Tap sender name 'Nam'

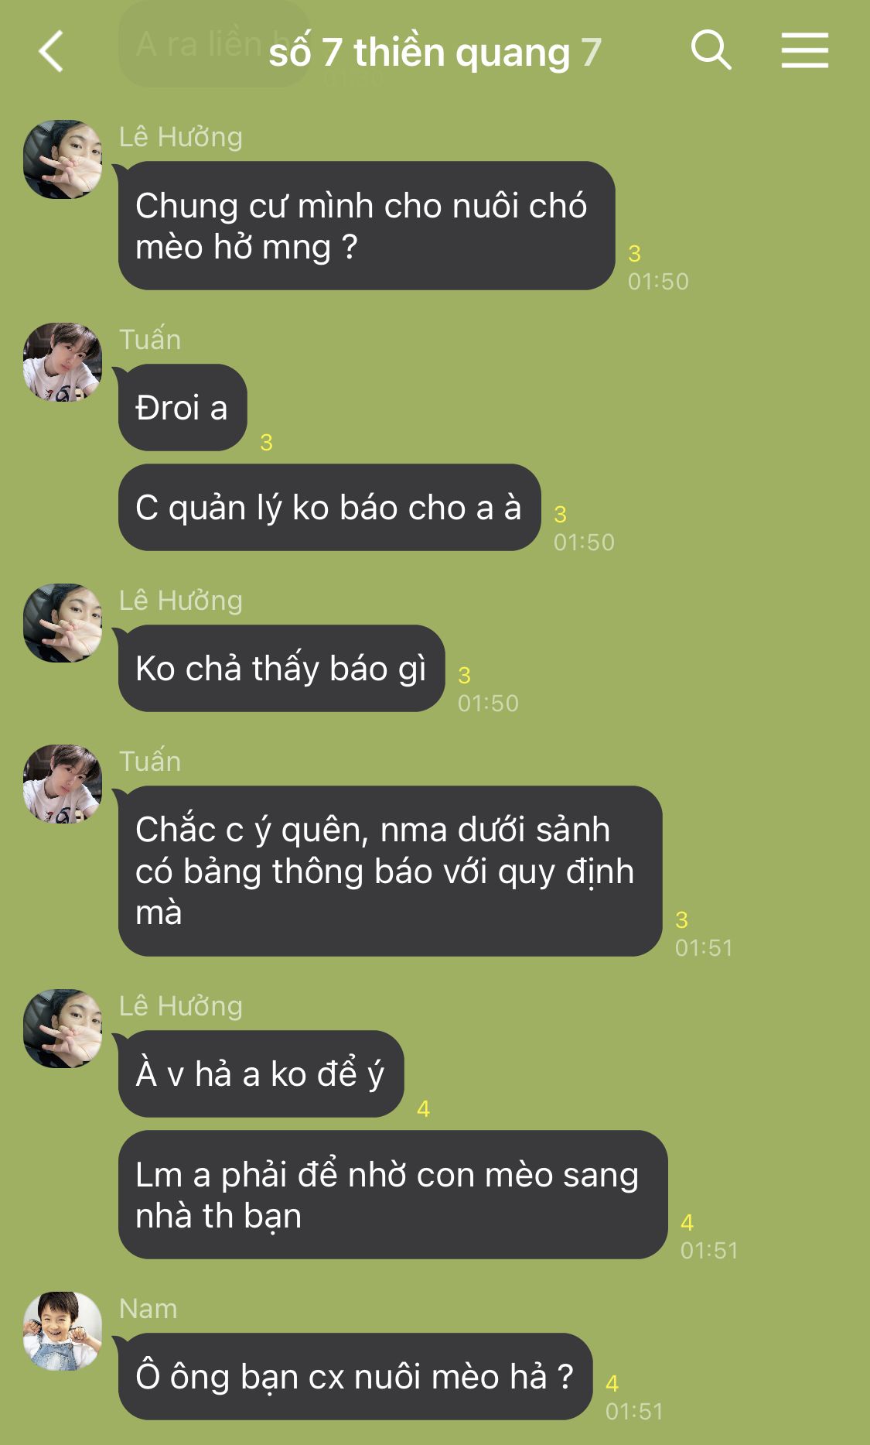[x=148, y=1309]
